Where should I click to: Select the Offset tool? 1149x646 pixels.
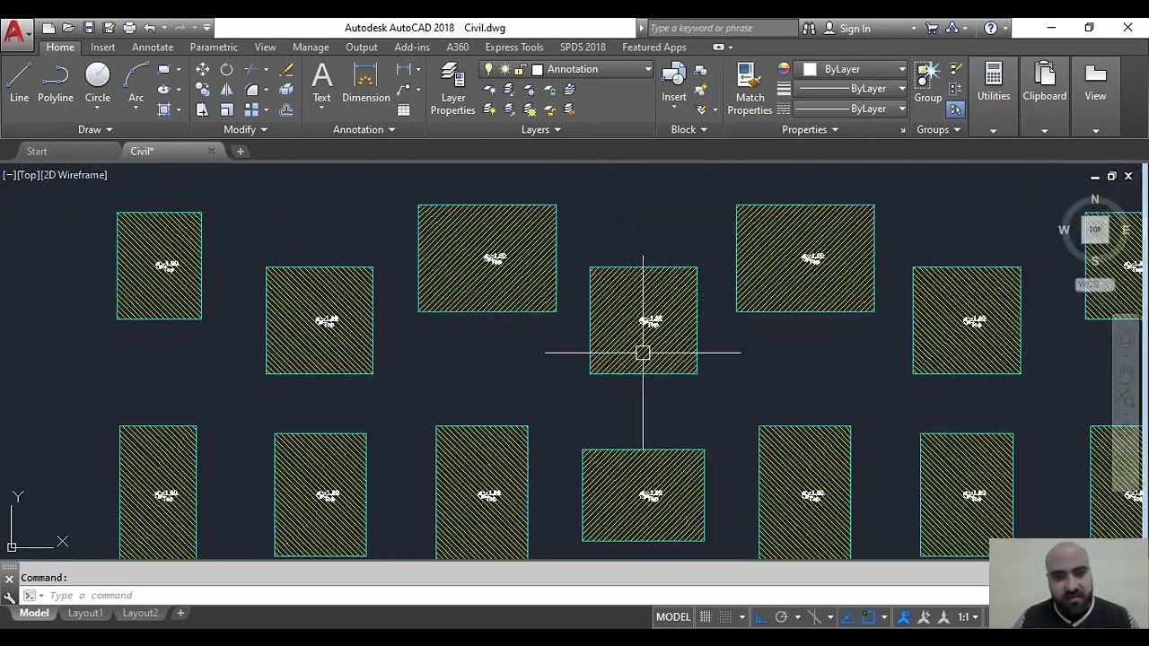pos(286,109)
